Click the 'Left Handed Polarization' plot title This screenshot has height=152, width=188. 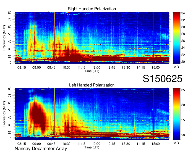pyautogui.click(x=92, y=85)
